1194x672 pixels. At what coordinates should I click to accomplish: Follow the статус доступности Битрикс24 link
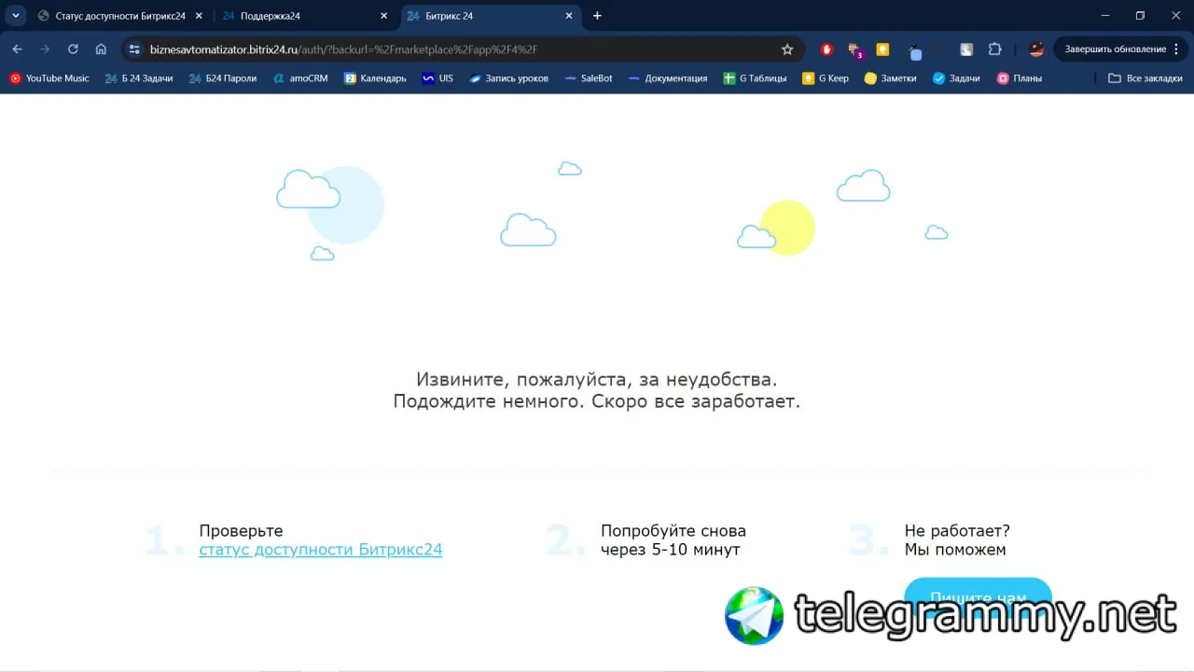321,550
